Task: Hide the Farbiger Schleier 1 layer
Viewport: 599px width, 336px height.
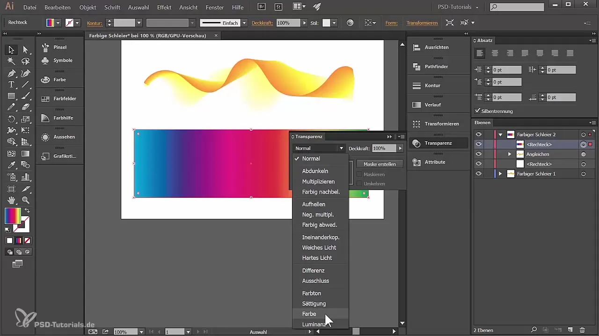Action: point(478,174)
